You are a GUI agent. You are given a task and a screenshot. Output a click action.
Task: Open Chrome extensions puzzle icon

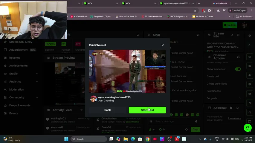tap(209, 10)
